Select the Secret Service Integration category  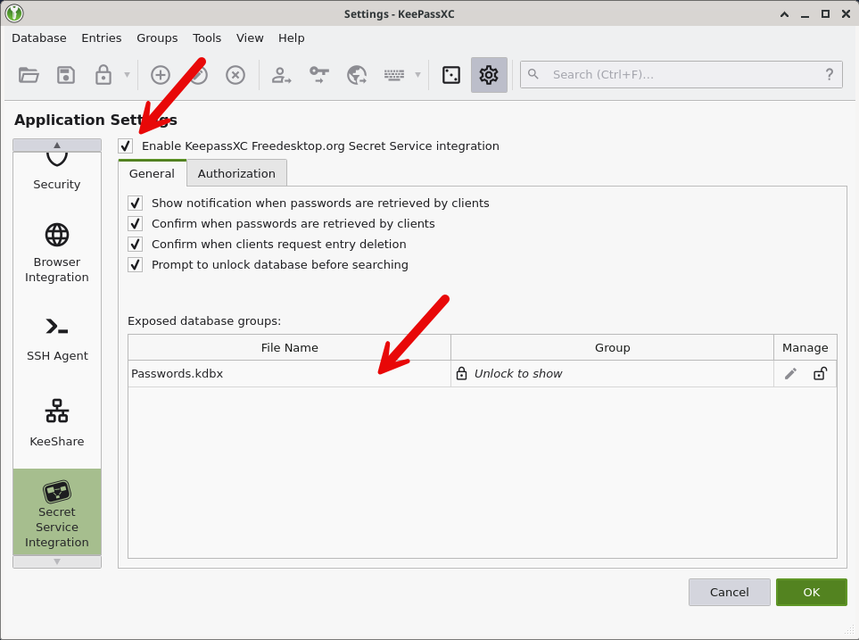click(57, 512)
